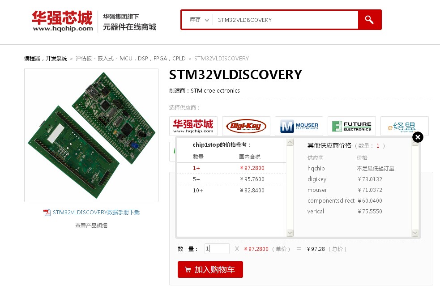Screen dimensions: 440x293
Task: Click the 编程器，开发系统 breadcrumb link
Action: (46, 58)
